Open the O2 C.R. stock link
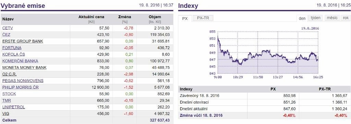The width and height of the screenshot is (351, 124). (9, 74)
